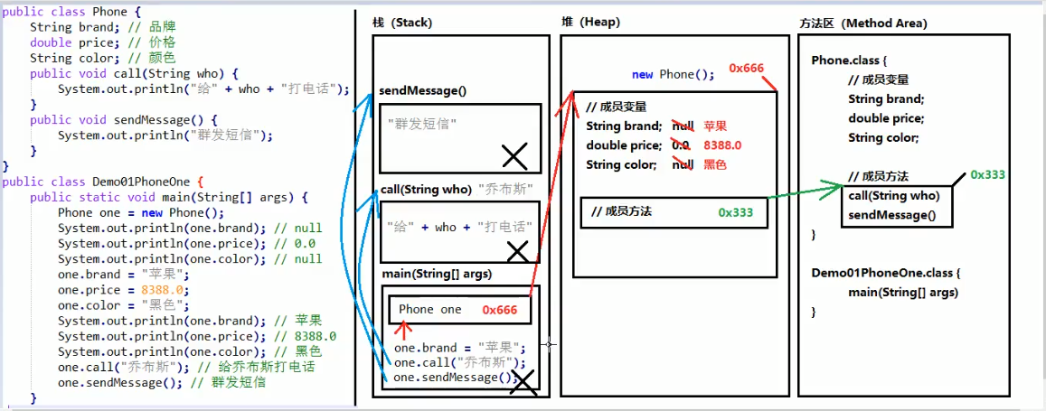This screenshot has width=1046, height=411.
Task: Click the call(String who) entry in method box
Action: 894,196
